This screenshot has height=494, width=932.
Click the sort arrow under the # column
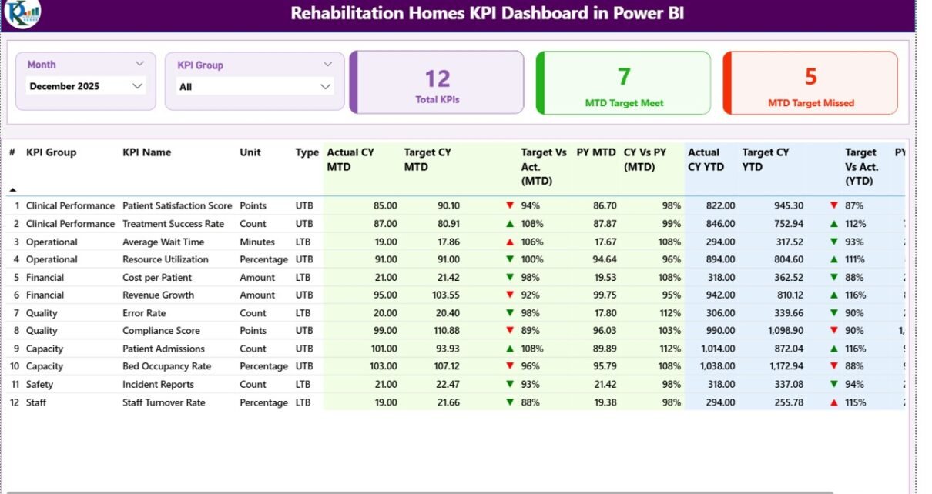(12, 189)
